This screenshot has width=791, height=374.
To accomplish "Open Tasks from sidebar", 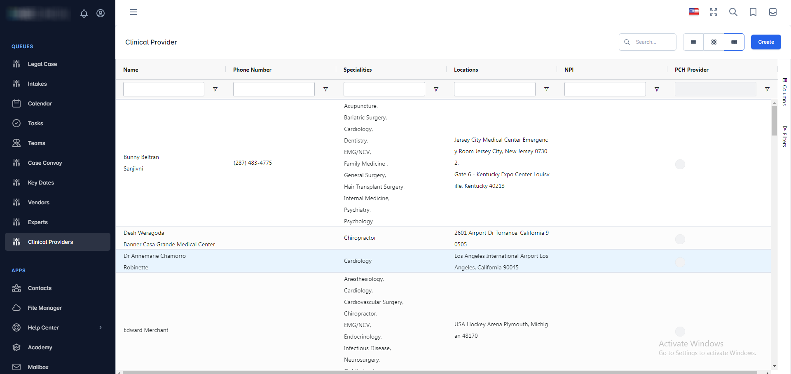I will tap(58, 123).
